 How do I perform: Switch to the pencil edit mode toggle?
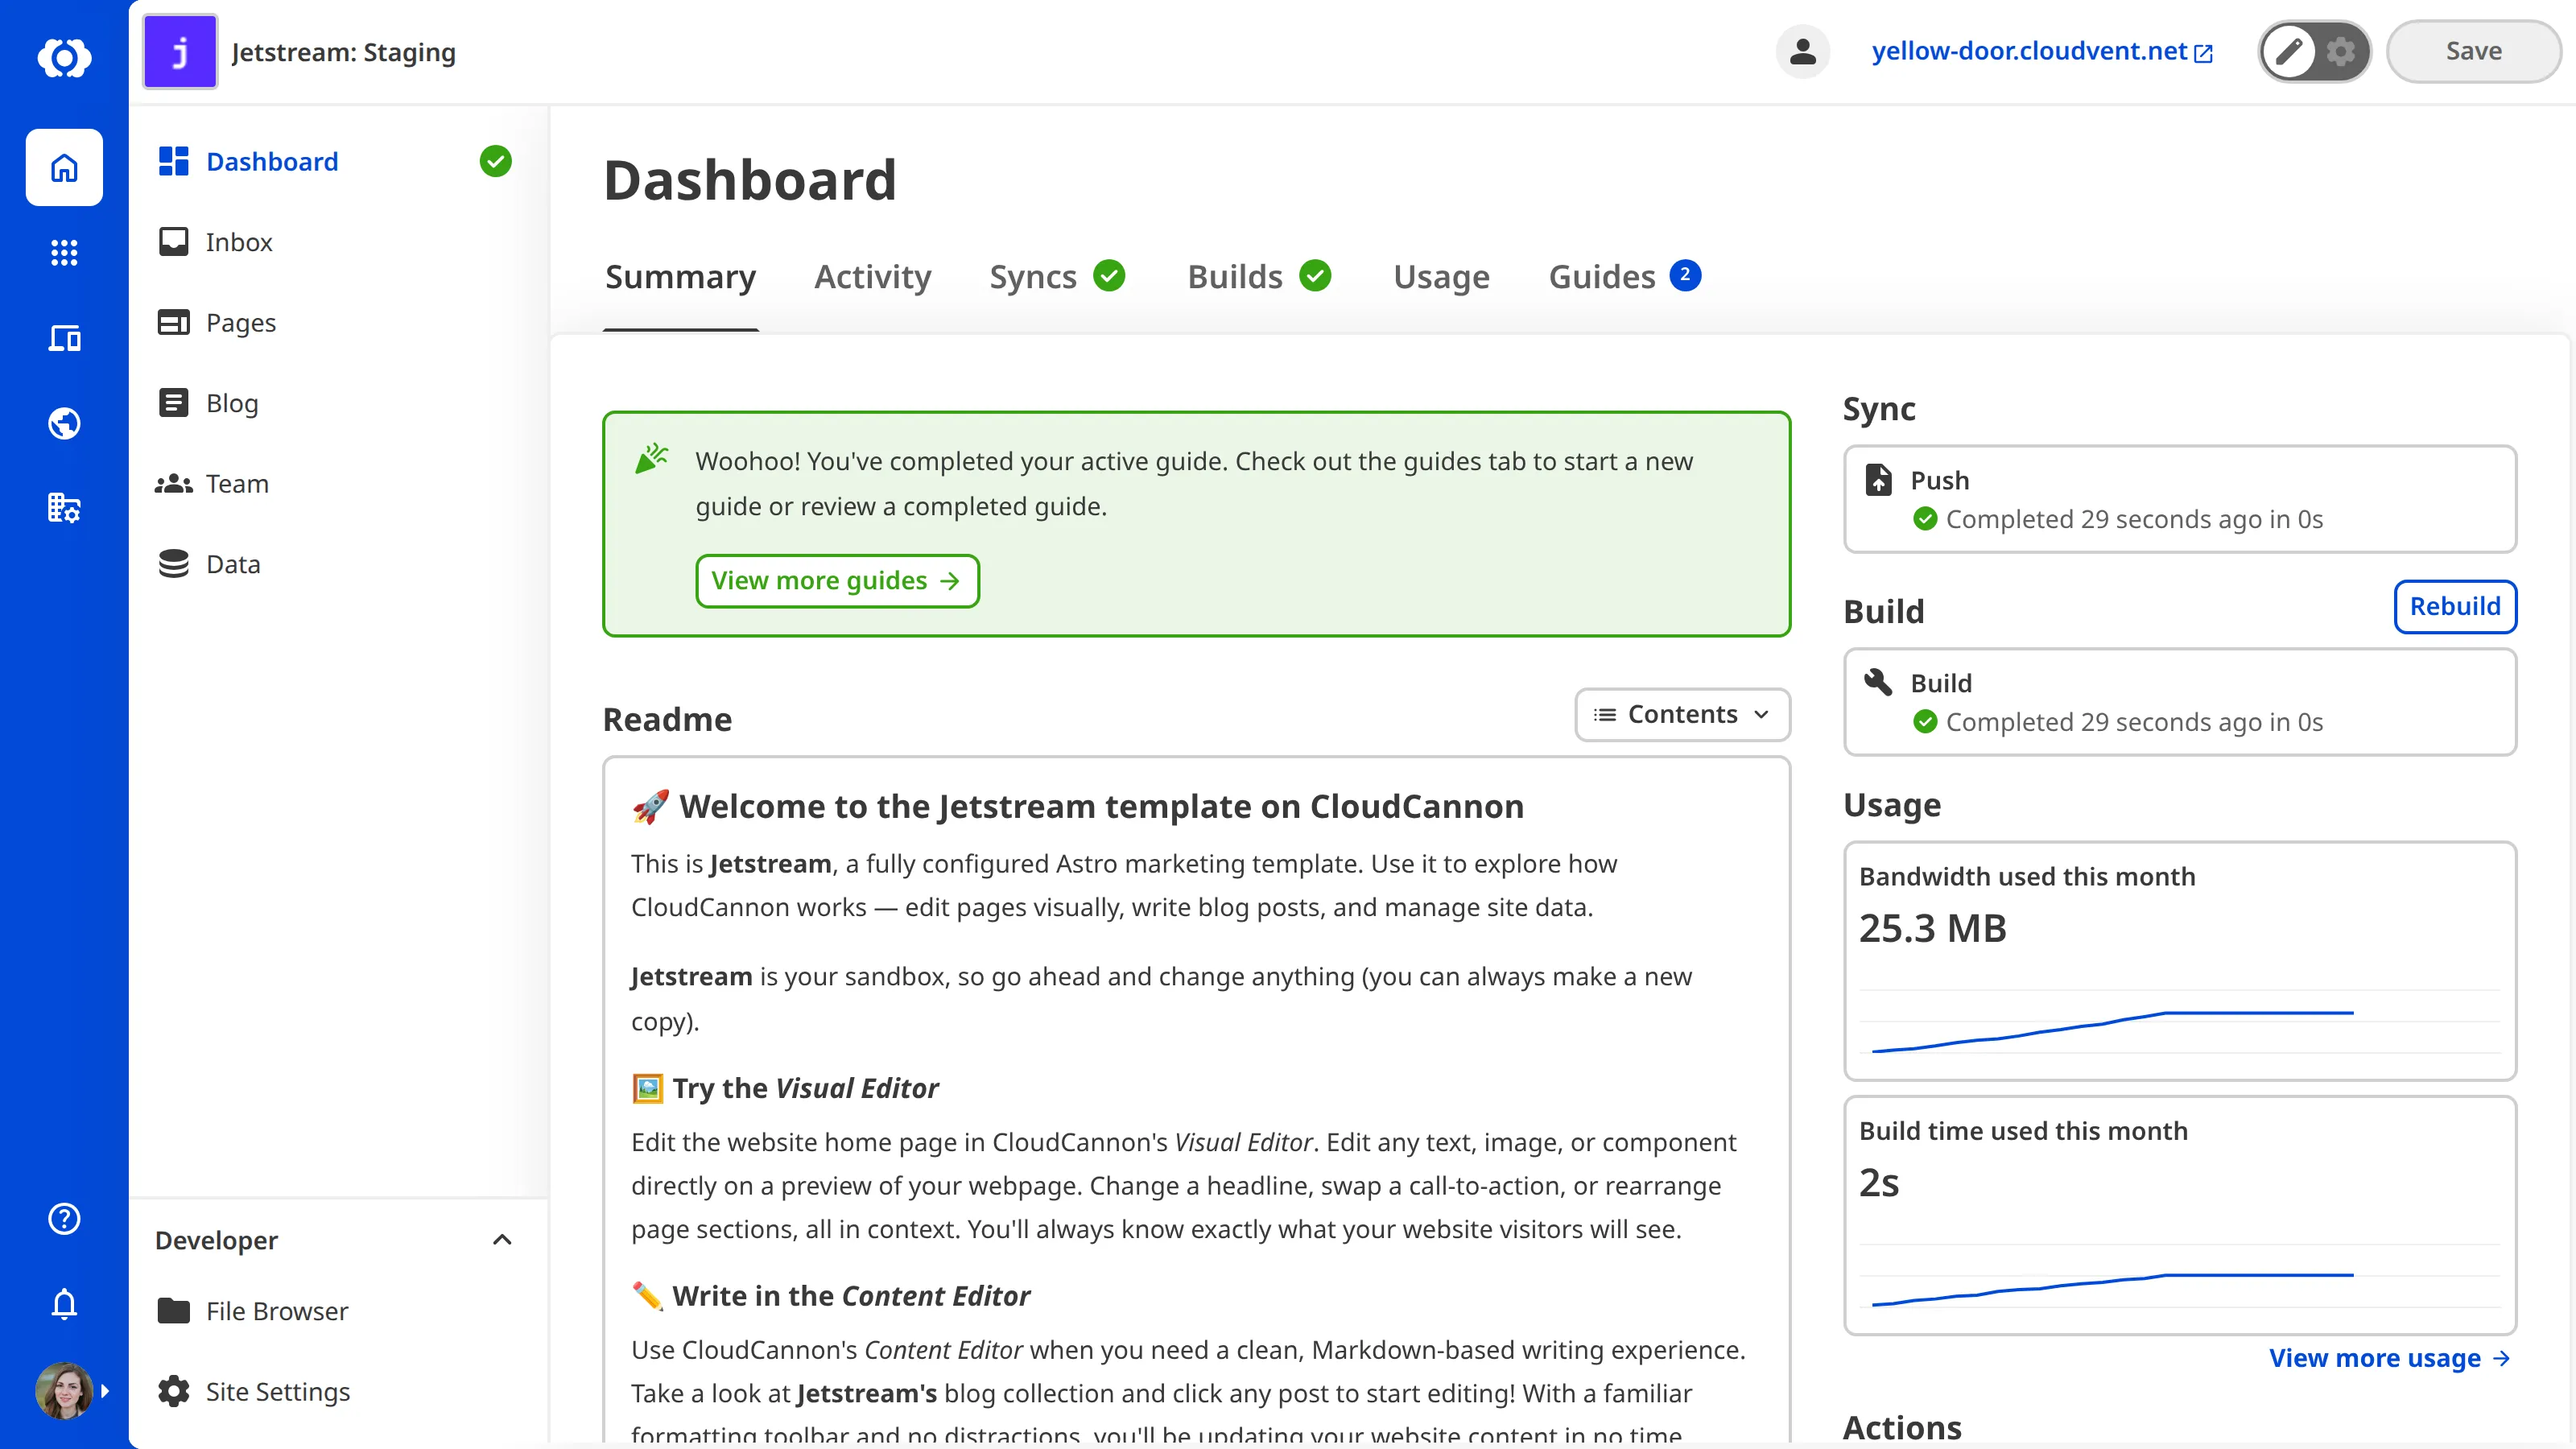(2289, 51)
